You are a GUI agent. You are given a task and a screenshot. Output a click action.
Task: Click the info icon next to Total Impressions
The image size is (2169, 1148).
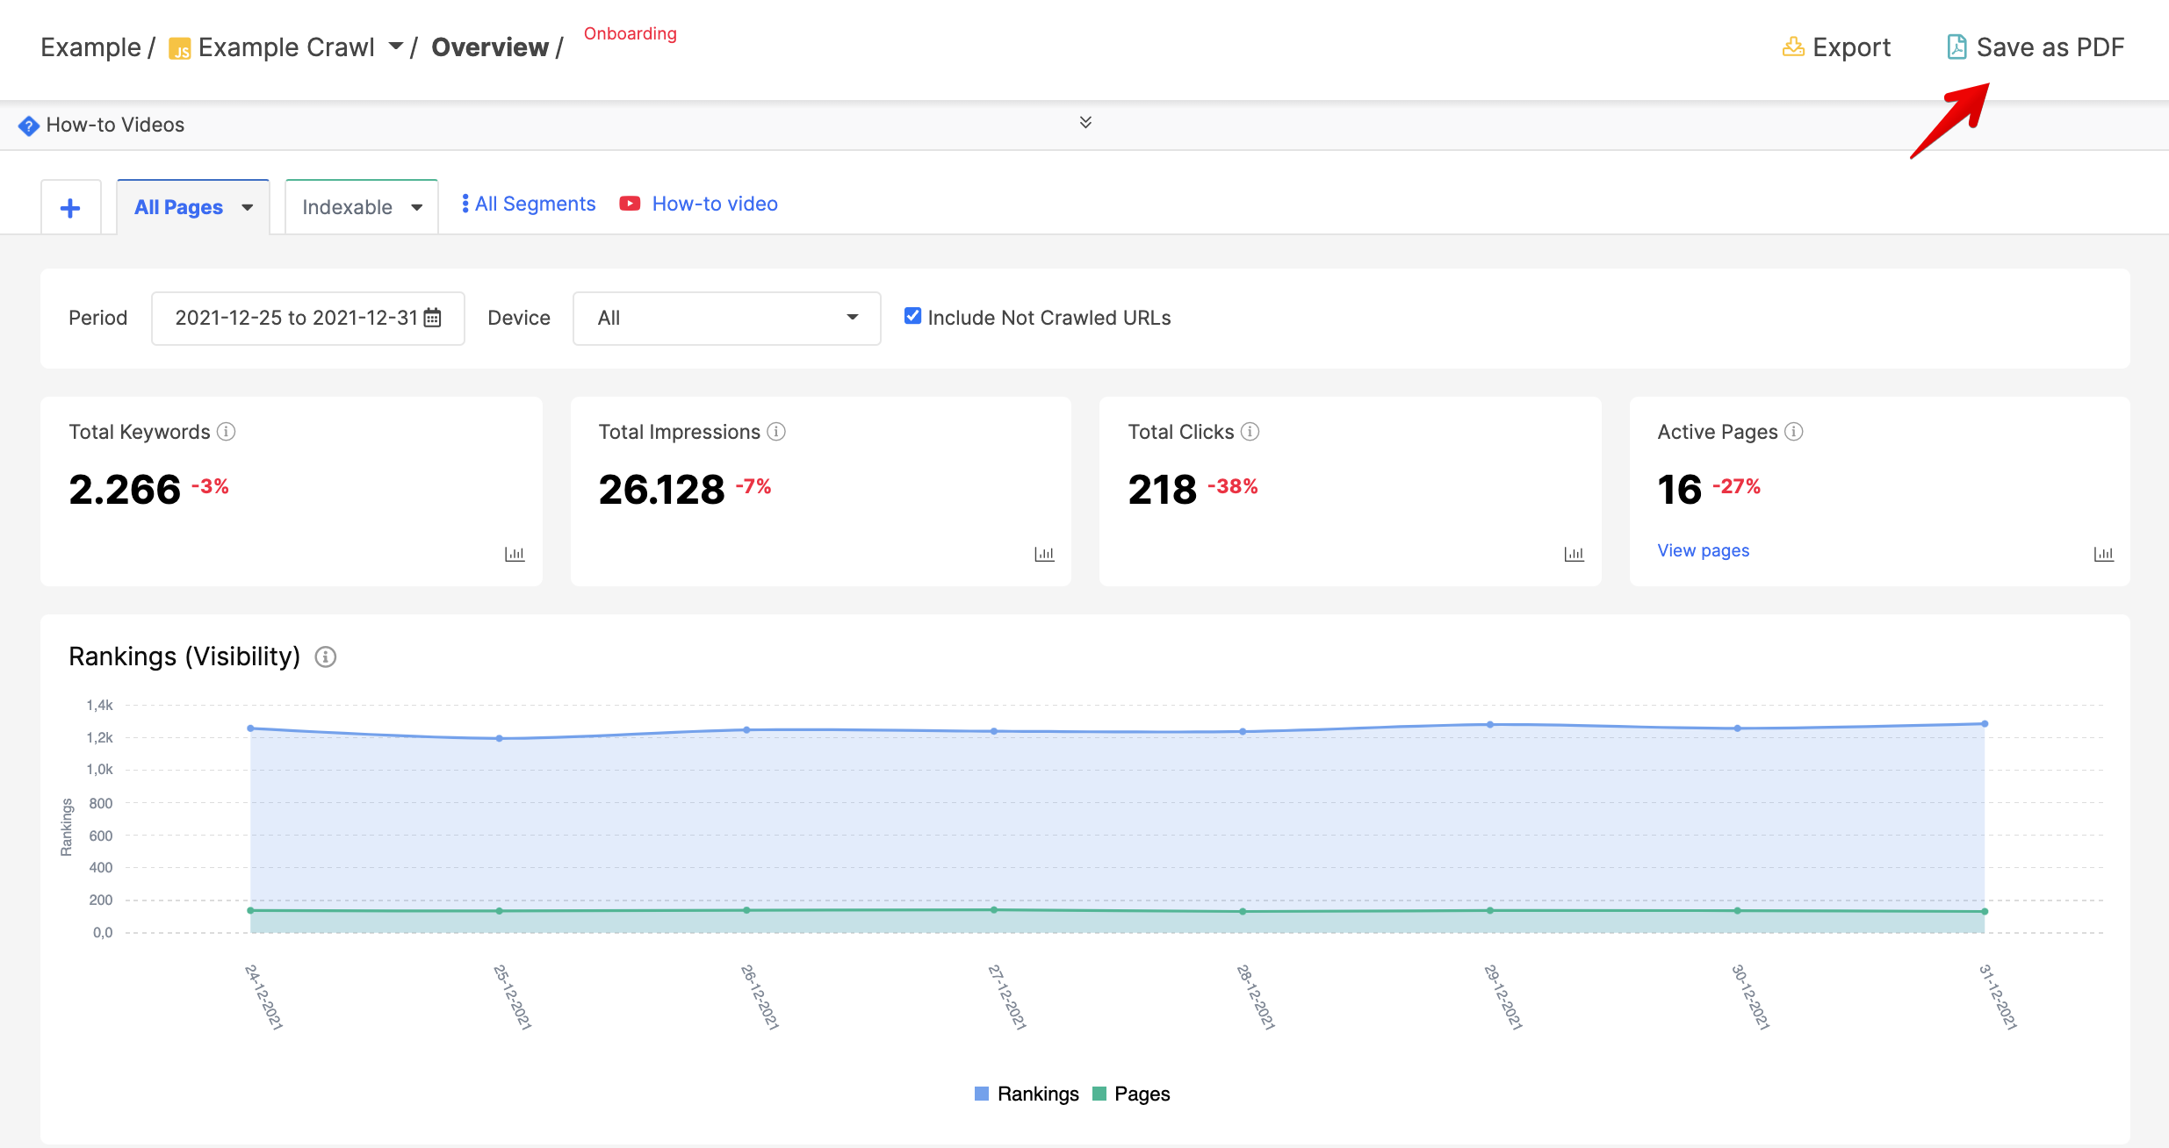click(776, 431)
